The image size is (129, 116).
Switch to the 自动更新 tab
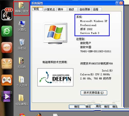coord(85,9)
